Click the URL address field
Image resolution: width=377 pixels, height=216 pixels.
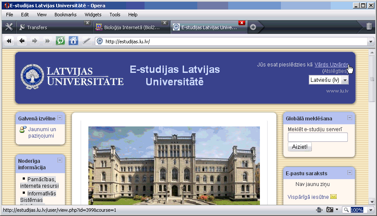pos(235,42)
